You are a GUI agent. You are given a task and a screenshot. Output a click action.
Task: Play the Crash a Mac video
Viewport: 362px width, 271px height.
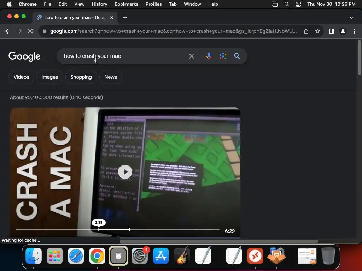pos(125,172)
